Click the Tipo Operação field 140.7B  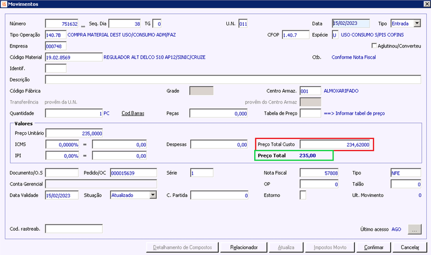[x=56, y=35]
